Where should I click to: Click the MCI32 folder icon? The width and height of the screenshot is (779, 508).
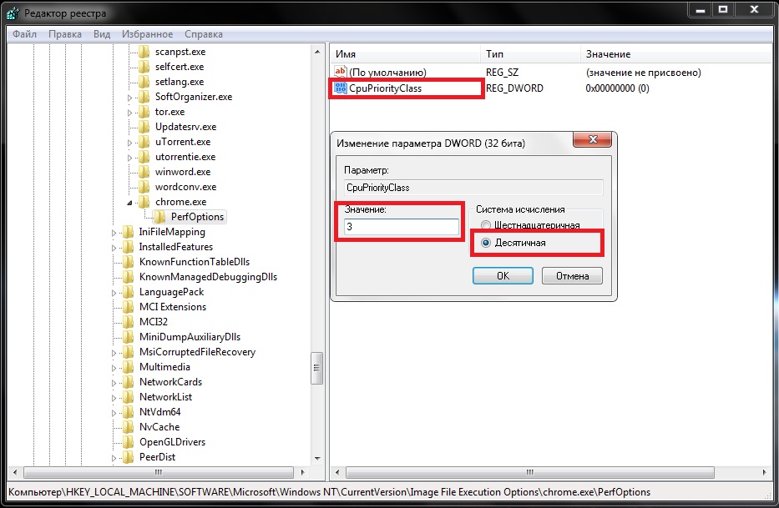coord(128,322)
